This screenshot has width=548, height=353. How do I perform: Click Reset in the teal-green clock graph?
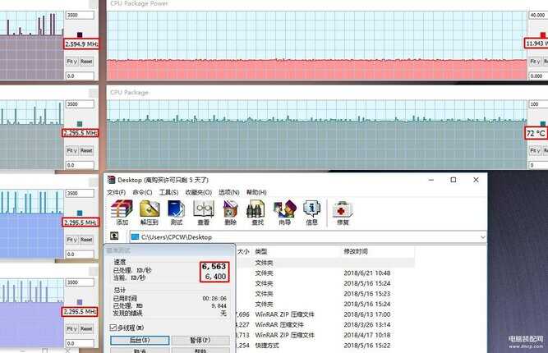[x=86, y=150]
